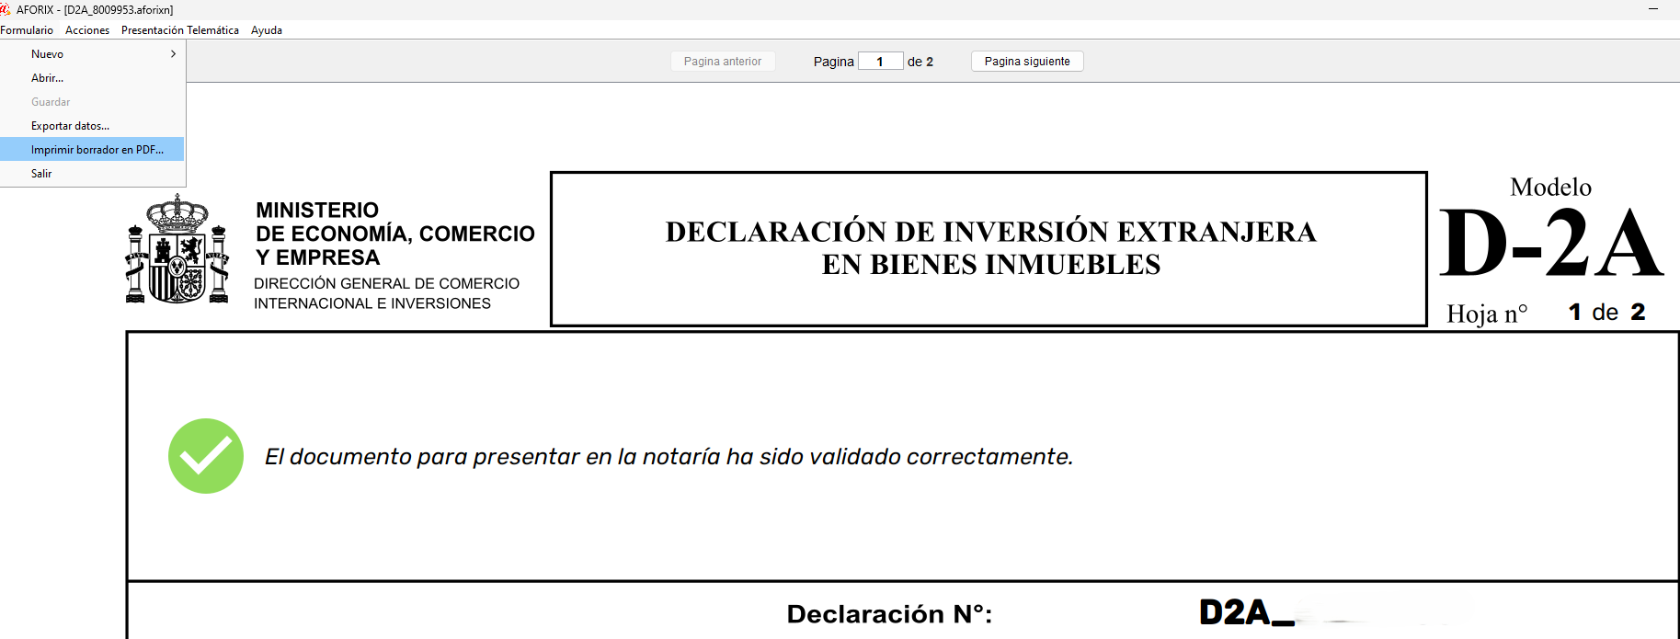Viewport: 1680px width, 639px height.
Task: Open the Presentación Telemática menu
Action: pyautogui.click(x=180, y=30)
